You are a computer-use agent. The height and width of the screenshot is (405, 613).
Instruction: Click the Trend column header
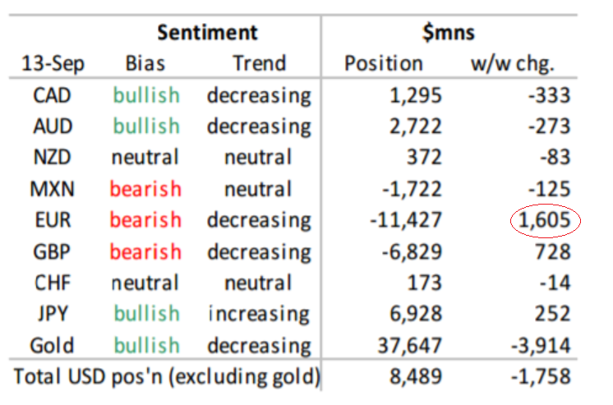(259, 63)
